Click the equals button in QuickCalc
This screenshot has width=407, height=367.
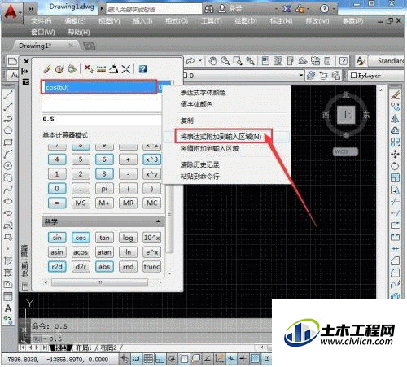click(x=57, y=203)
